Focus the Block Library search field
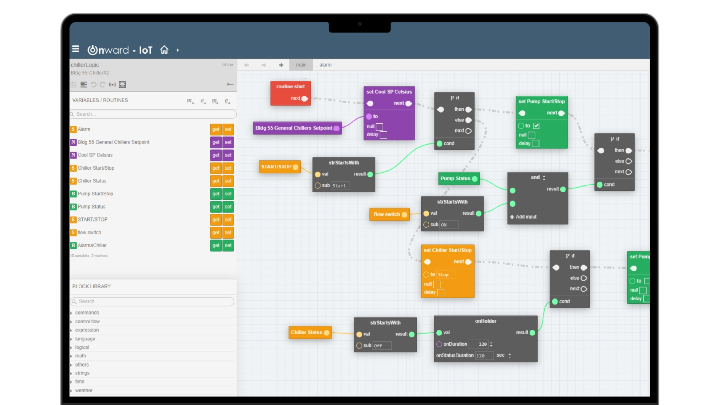721x405 pixels. 152,301
